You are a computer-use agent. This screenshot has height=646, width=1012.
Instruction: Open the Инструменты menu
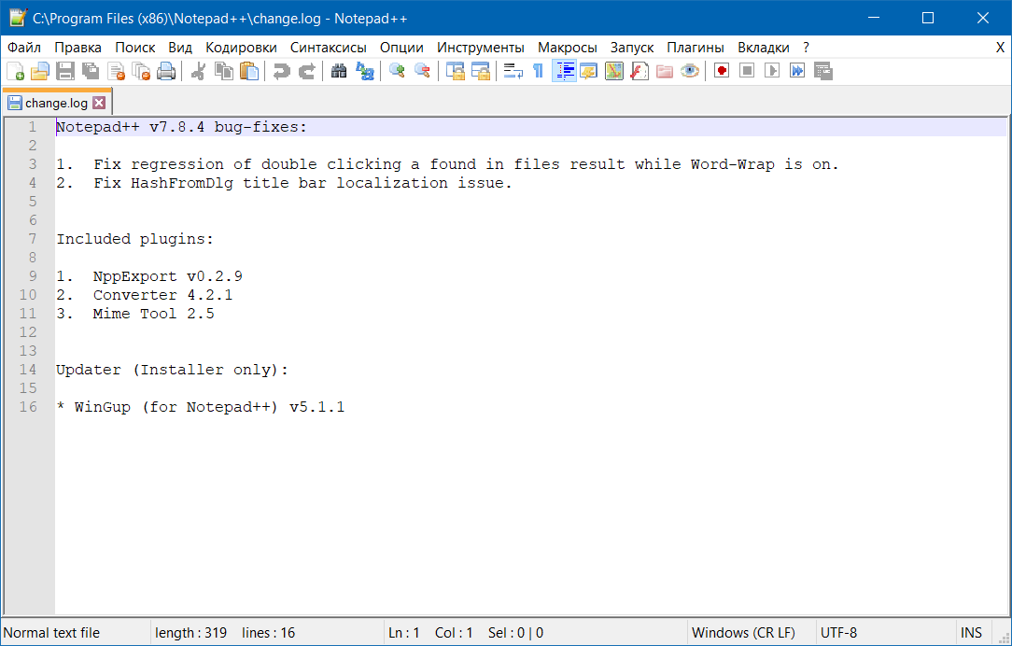[x=481, y=48]
